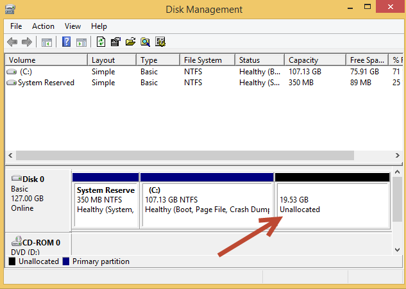The width and height of the screenshot is (406, 289).
Task: Sort by the File System column header
Action: pos(202,60)
